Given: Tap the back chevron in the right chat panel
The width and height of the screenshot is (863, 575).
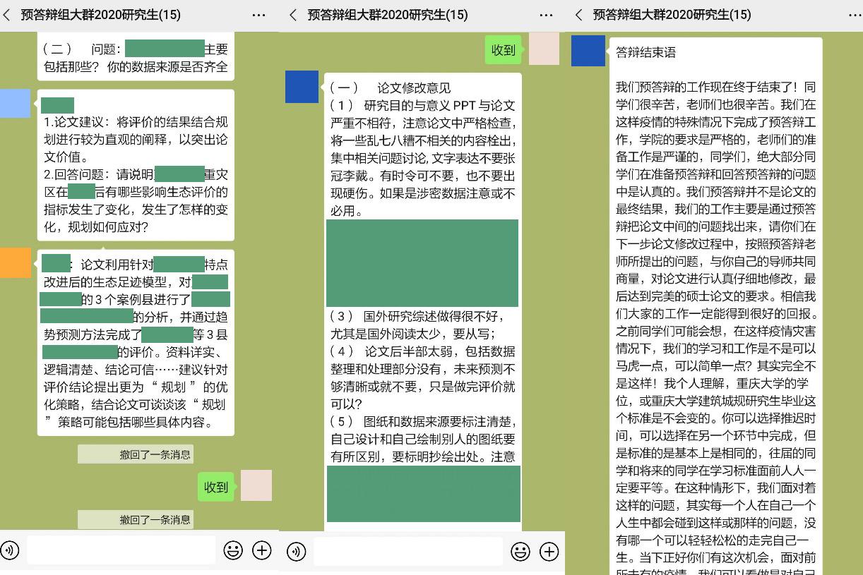Looking at the screenshot, I should pyautogui.click(x=580, y=15).
